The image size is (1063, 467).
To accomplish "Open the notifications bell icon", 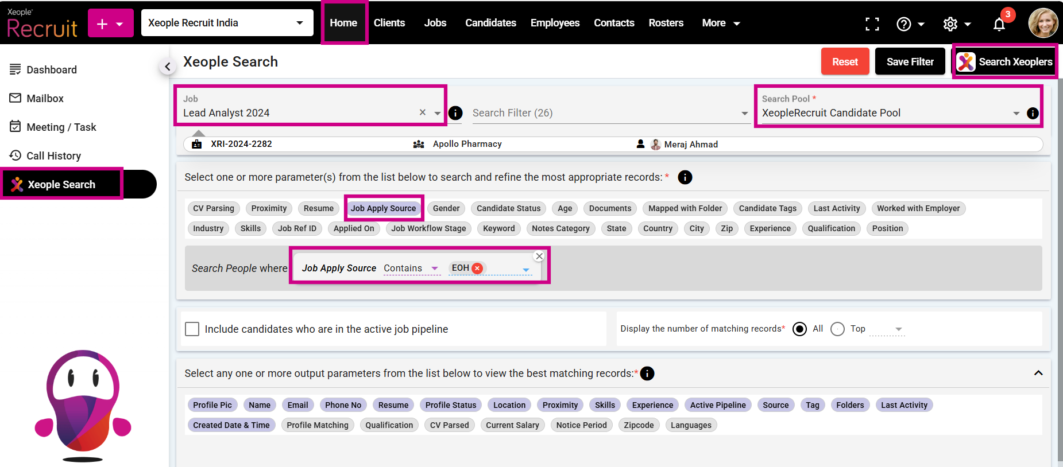I will click(999, 24).
